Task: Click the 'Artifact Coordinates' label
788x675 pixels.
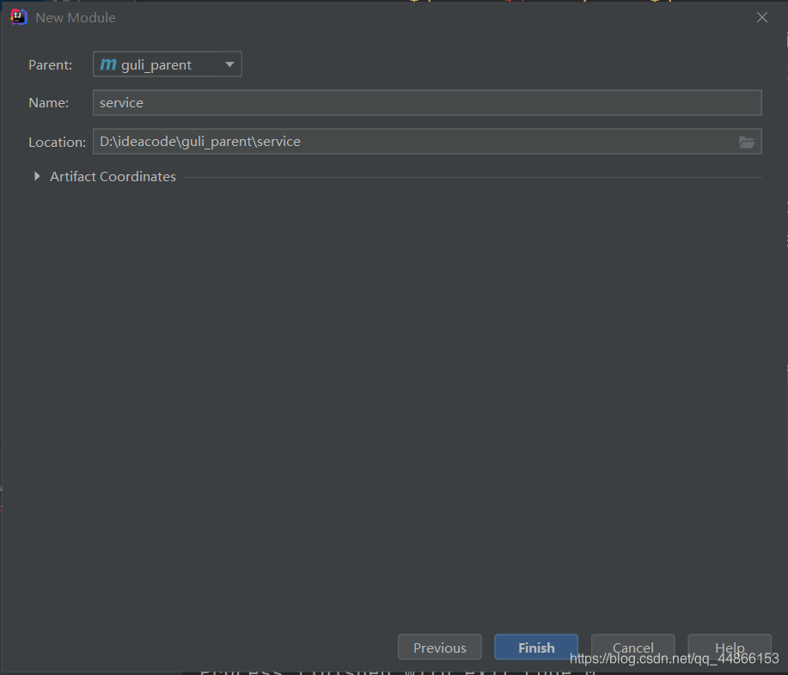Action: [113, 176]
